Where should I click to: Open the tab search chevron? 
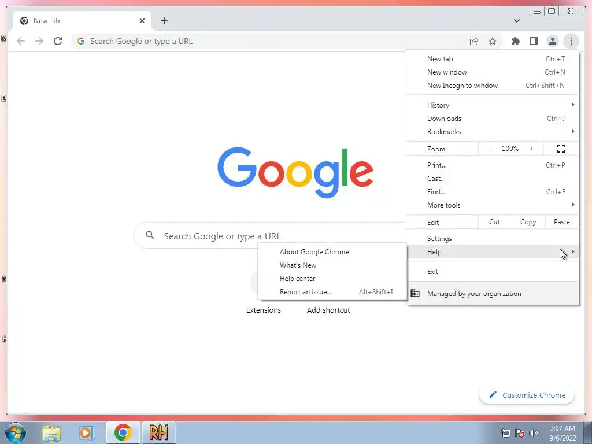tap(516, 21)
